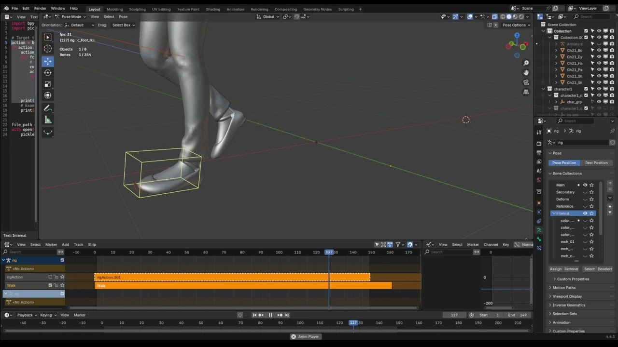
Task: Click the Armature data properties tab icon
Action: coord(539,230)
